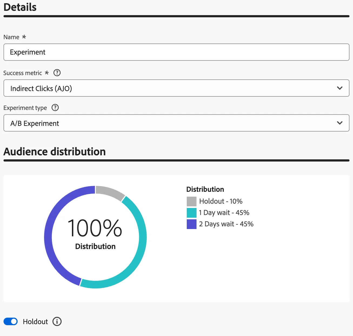
Task: Click the 'Holdout - 10%' legend text
Action: coord(221,201)
